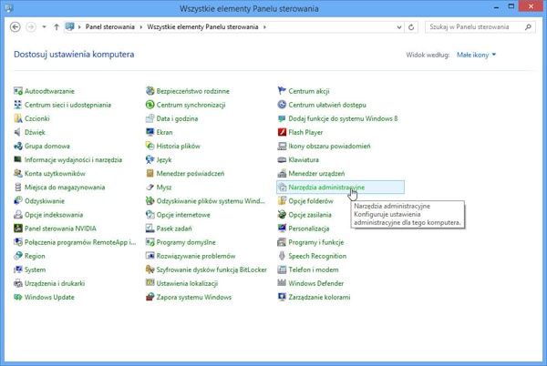Open Odzyskiwanie plików systemu Windows link
Image resolution: width=547 pixels, height=366 pixels.
tap(211, 201)
